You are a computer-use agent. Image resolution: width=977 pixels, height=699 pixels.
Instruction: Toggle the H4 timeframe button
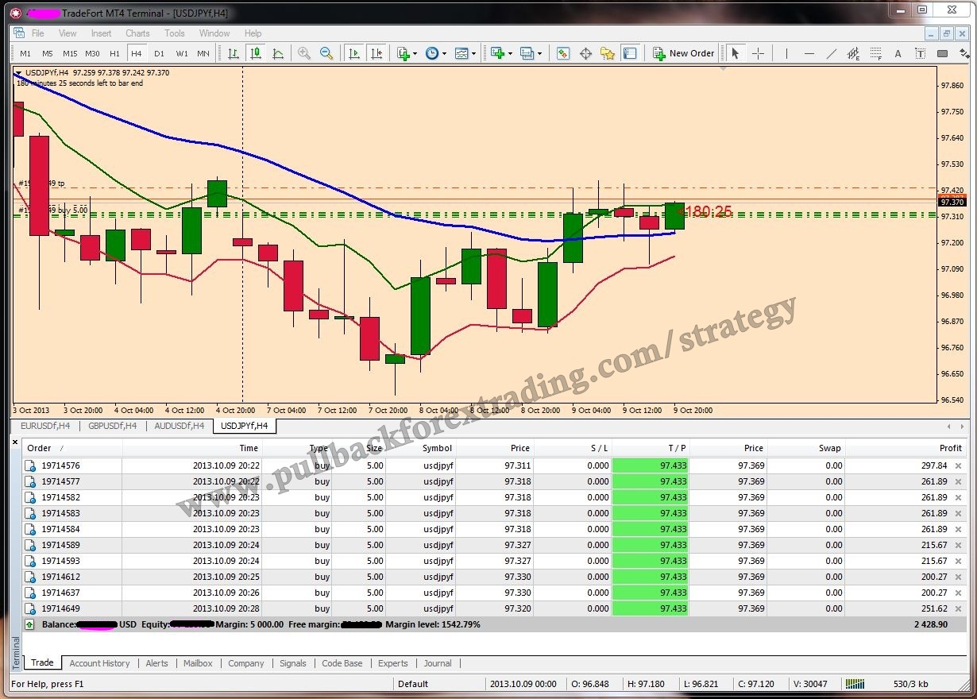pos(137,53)
